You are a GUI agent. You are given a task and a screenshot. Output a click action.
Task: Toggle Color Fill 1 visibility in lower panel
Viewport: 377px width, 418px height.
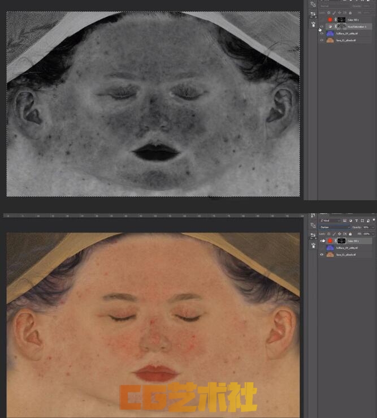coord(322,241)
